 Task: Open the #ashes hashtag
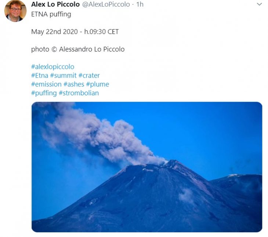pyautogui.click(x=74, y=84)
